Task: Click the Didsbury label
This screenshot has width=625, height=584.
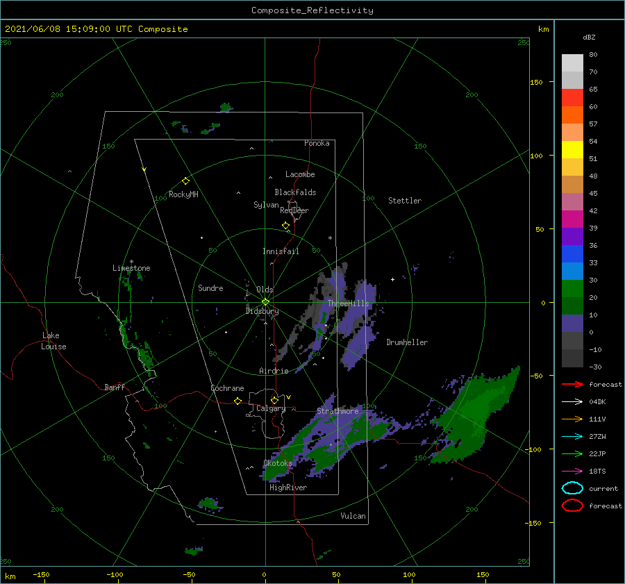Action: click(262, 311)
